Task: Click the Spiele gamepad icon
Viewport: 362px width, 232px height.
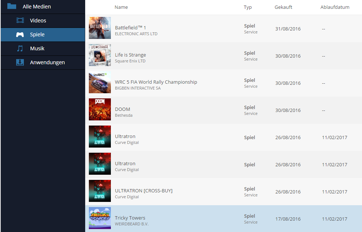Action: pos(20,35)
